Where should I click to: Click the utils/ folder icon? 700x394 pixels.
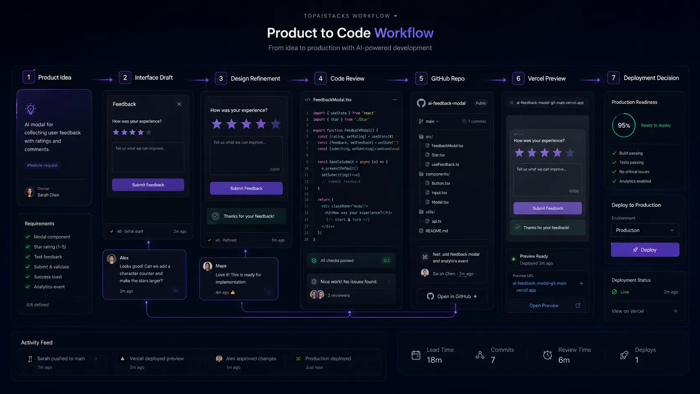[421, 212]
